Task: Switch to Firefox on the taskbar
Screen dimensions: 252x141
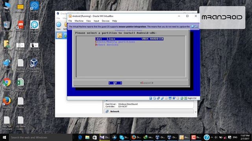Action: [x=136, y=137]
